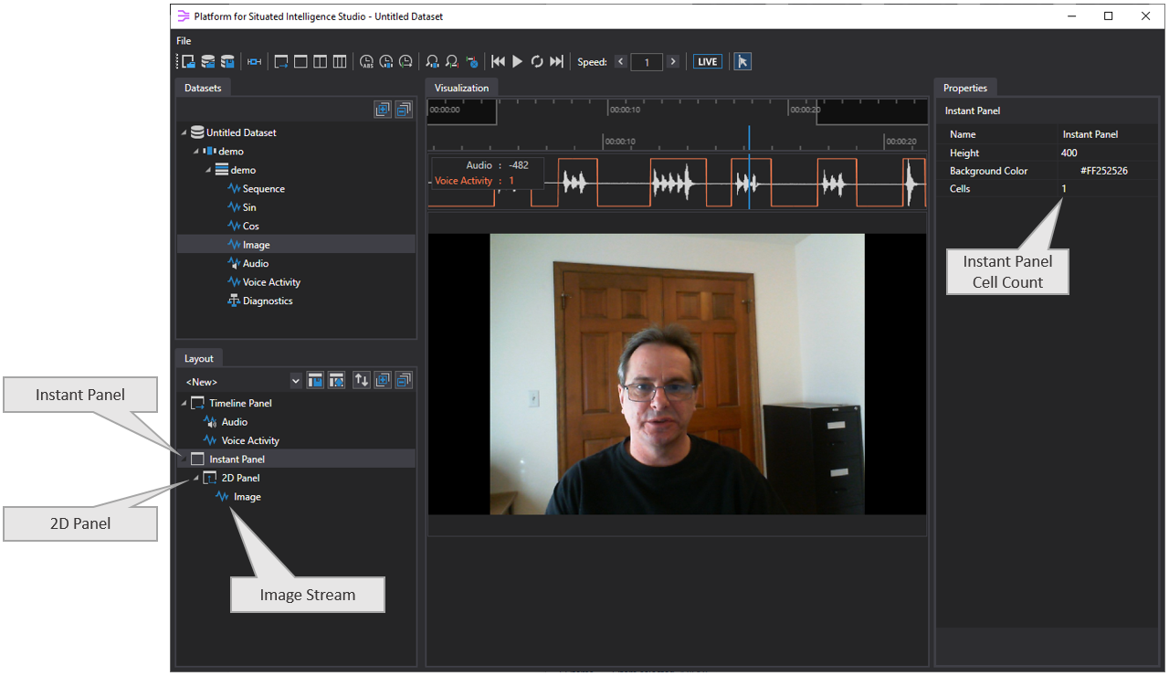This screenshot has height=676, width=1169.
Task: Switch to the Properties tab
Action: pos(965,88)
